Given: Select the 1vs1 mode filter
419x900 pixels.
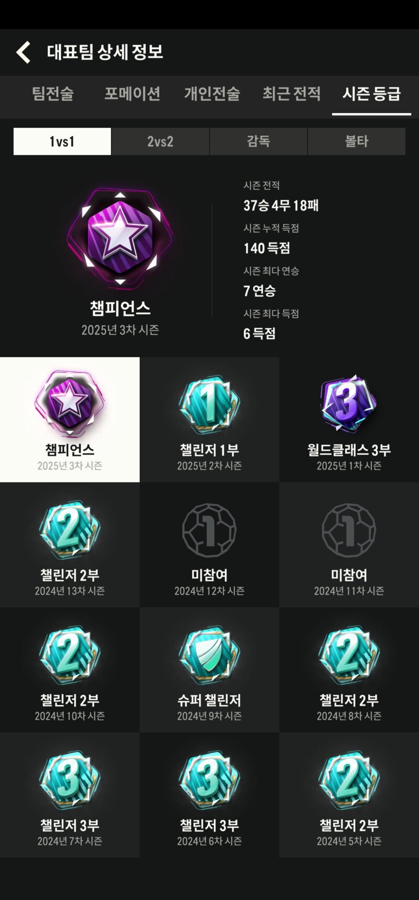Looking at the screenshot, I should [x=62, y=141].
